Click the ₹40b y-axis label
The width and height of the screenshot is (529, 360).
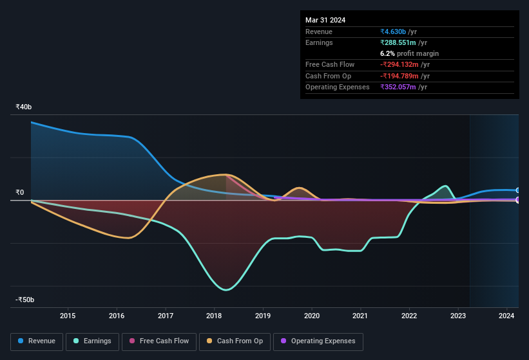click(x=24, y=107)
